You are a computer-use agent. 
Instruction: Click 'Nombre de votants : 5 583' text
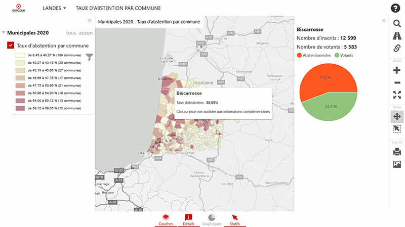point(327,47)
